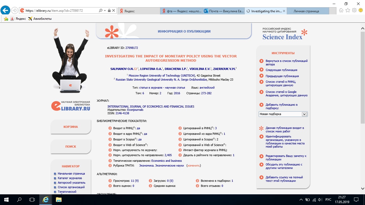
Task: Open the Новая подборка dropdown
Action: tap(283, 114)
